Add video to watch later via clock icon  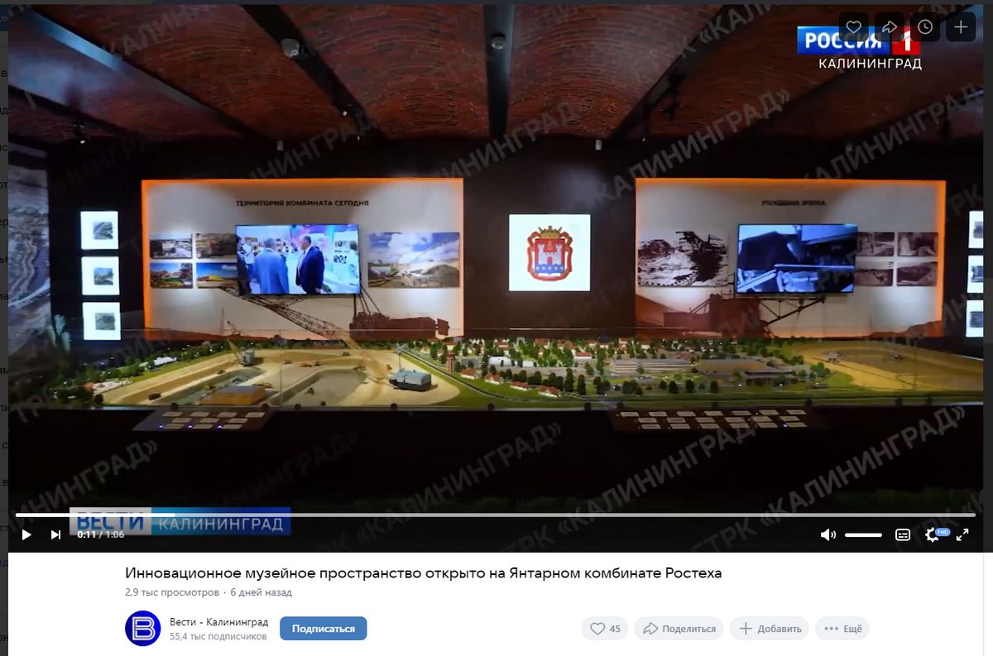925,27
